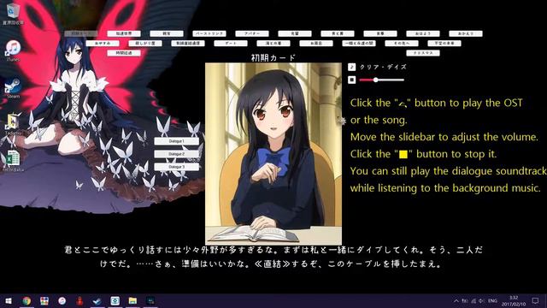Play the Dialogue 1 voice clip

pyautogui.click(x=177, y=141)
